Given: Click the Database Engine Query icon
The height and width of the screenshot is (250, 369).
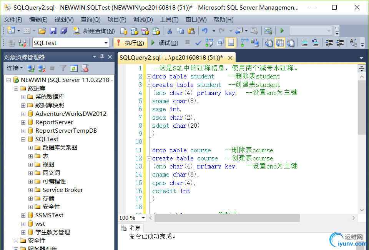Looking at the screenshot, I should tap(123, 31).
